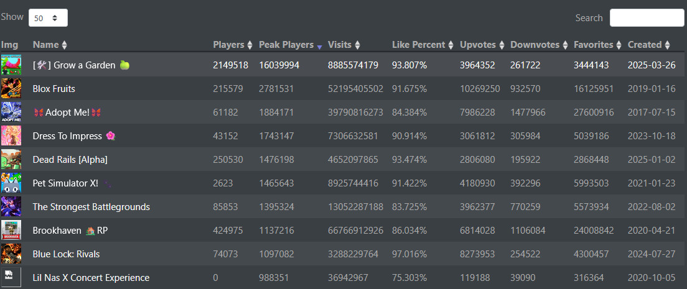Open Dead Rails game thumbnail
The height and width of the screenshot is (289, 687).
(x=11, y=159)
